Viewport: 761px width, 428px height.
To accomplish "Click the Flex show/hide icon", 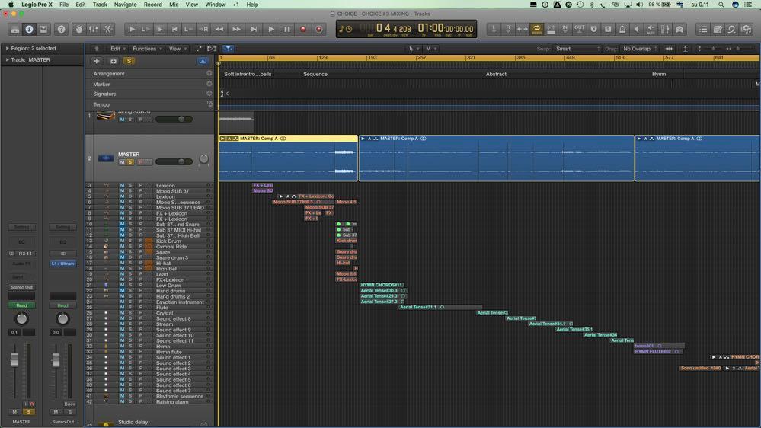I will click(x=212, y=49).
